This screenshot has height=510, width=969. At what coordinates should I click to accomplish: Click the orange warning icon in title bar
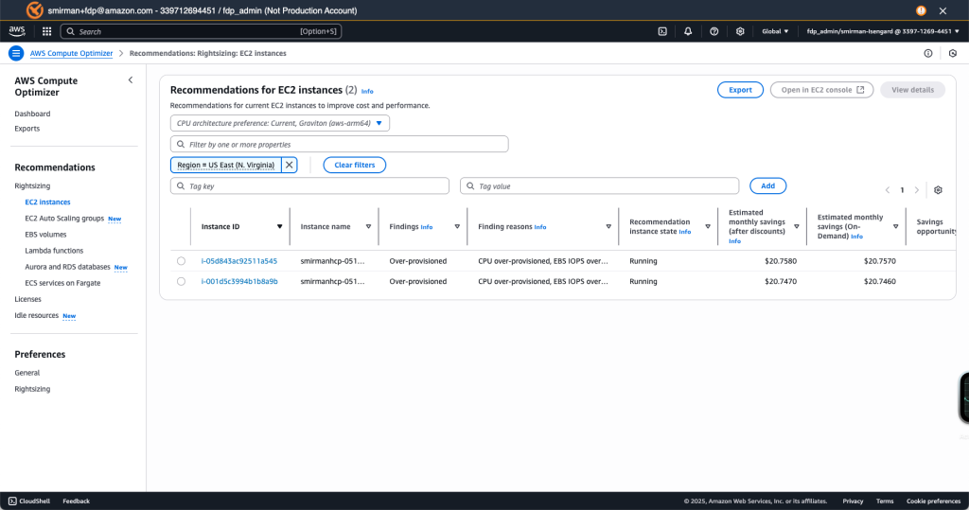coord(921,10)
